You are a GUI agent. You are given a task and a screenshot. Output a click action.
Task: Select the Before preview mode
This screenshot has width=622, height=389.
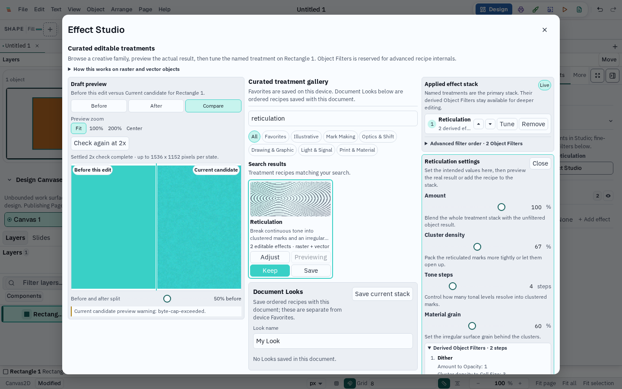coord(99,106)
